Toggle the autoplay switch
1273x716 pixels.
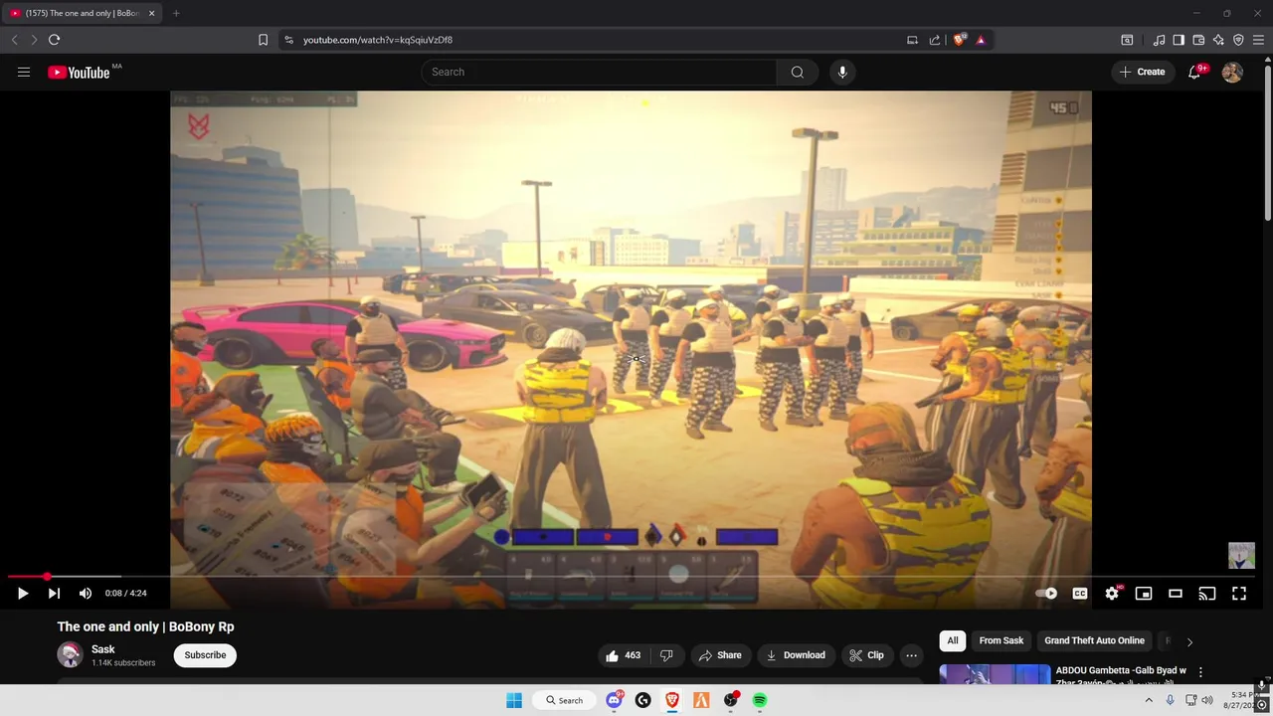1046,594
